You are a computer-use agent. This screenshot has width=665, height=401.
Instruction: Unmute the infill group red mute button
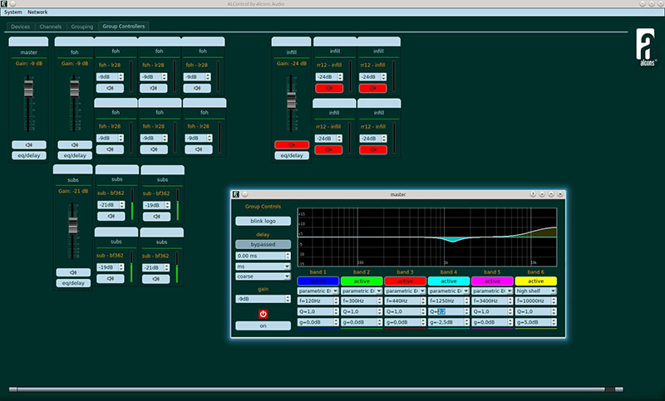pos(291,144)
